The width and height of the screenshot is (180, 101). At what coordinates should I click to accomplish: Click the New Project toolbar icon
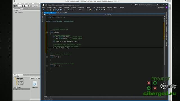click(50, 10)
